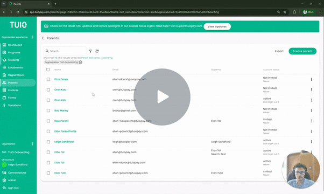This screenshot has height=194, width=324.
Task: Check the Leigh Sandiford row checkbox
Action: [48, 142]
